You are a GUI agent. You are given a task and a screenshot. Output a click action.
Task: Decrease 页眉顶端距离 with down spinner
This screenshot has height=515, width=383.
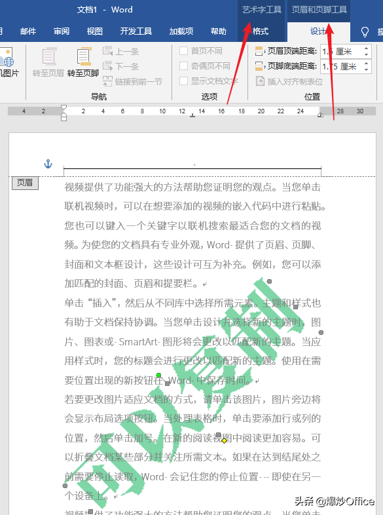point(366,54)
